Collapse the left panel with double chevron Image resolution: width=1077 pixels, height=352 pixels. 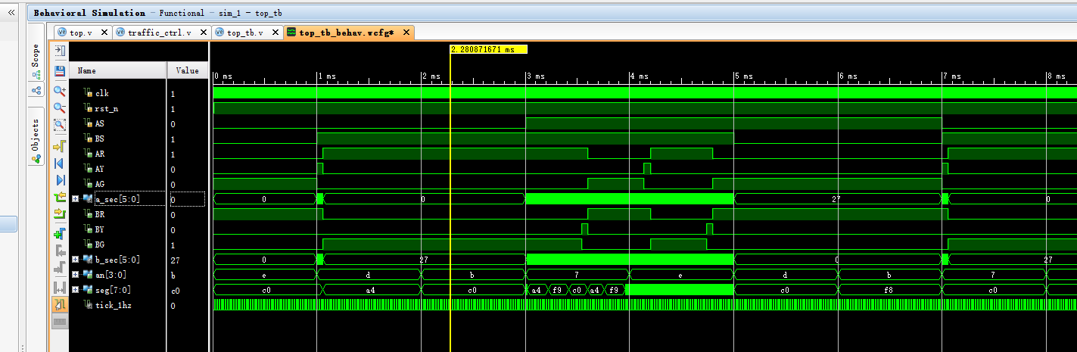[11, 13]
